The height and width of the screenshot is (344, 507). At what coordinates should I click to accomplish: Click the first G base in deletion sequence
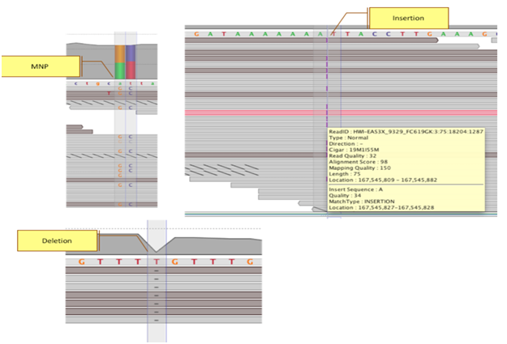(81, 261)
